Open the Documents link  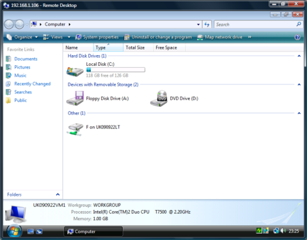pos(26,59)
